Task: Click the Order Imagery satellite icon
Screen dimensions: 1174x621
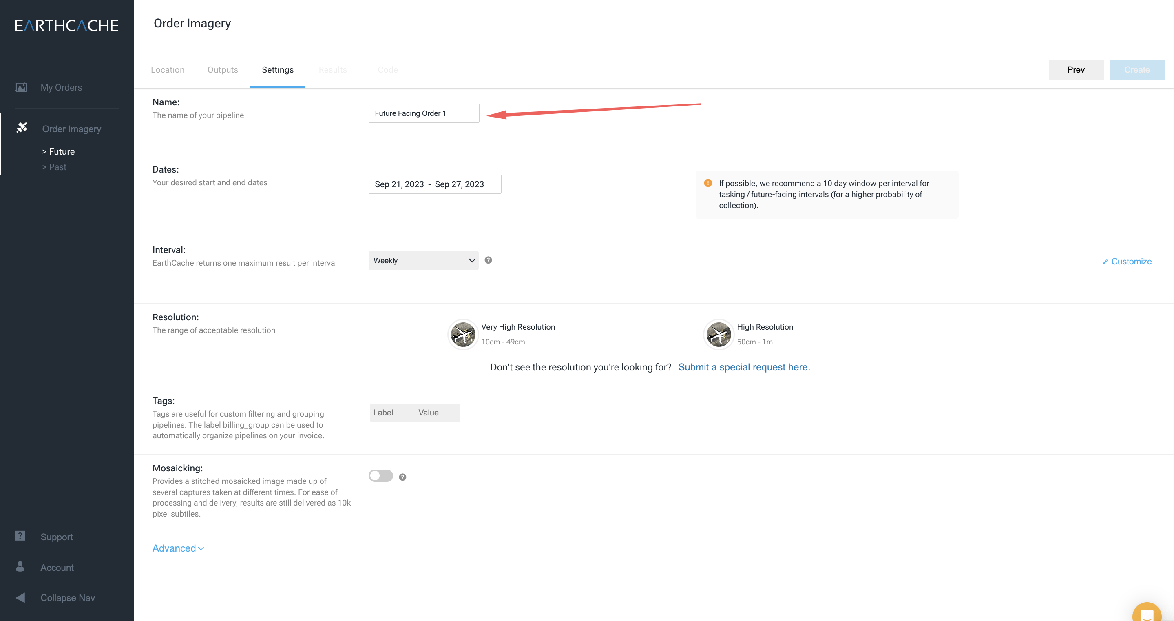Action: [22, 128]
